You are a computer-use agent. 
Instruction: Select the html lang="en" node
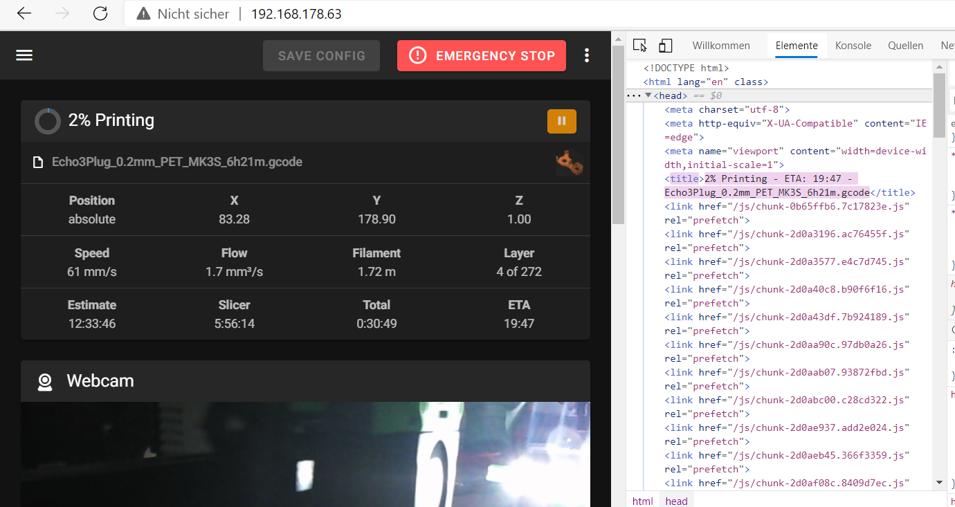tap(705, 82)
